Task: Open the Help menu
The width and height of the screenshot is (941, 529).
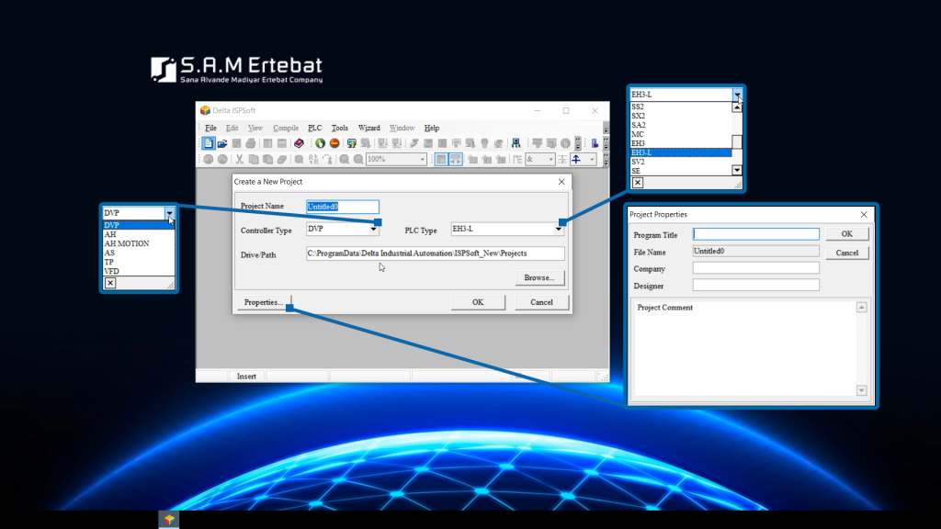Action: tap(432, 128)
